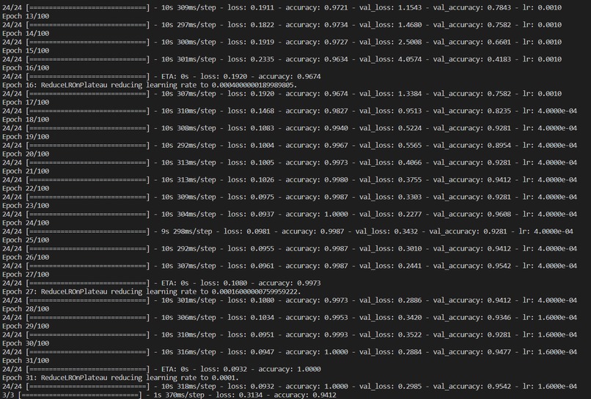Viewport: 591px width, 399px height.
Task: Click the value 'val_loss: 4.0574'
Action: (390, 59)
